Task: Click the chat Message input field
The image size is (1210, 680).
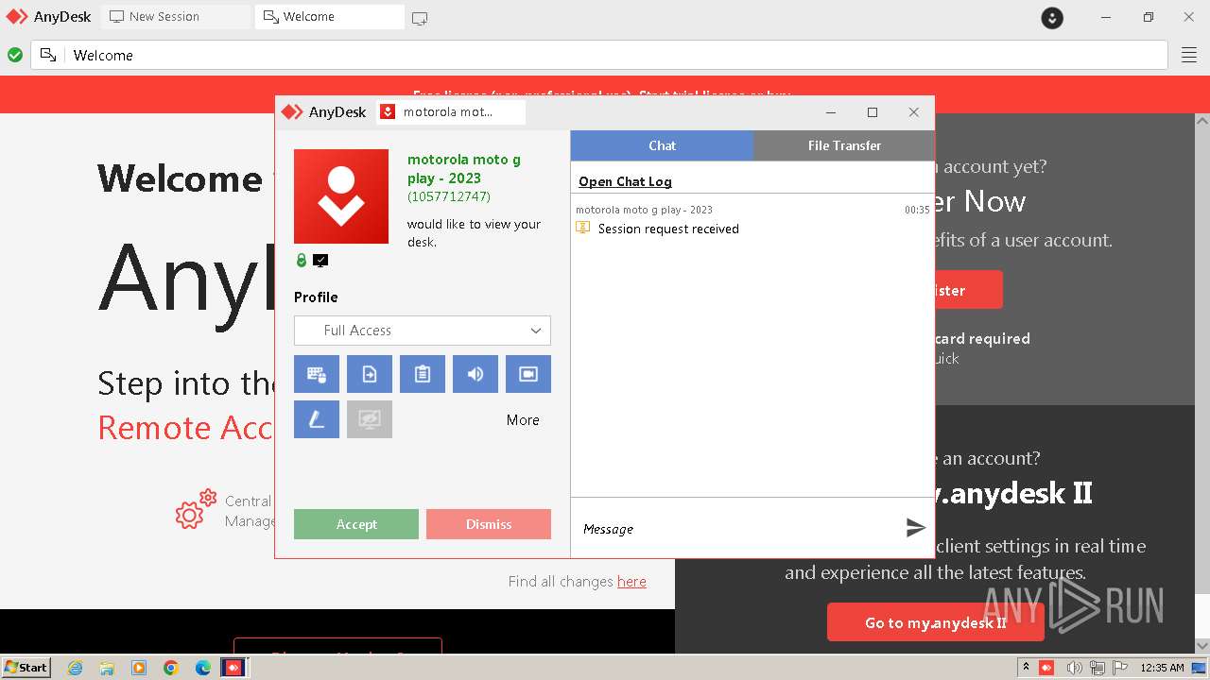Action: [737, 529]
